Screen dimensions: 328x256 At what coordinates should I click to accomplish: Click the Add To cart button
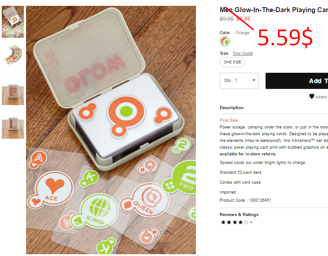297,81
